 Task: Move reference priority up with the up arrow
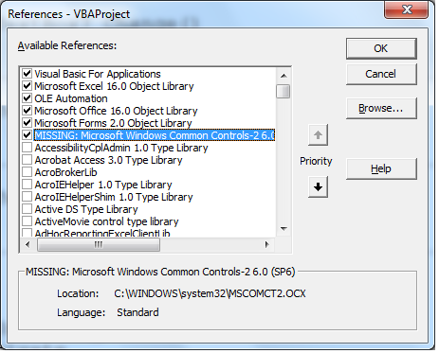point(318,135)
